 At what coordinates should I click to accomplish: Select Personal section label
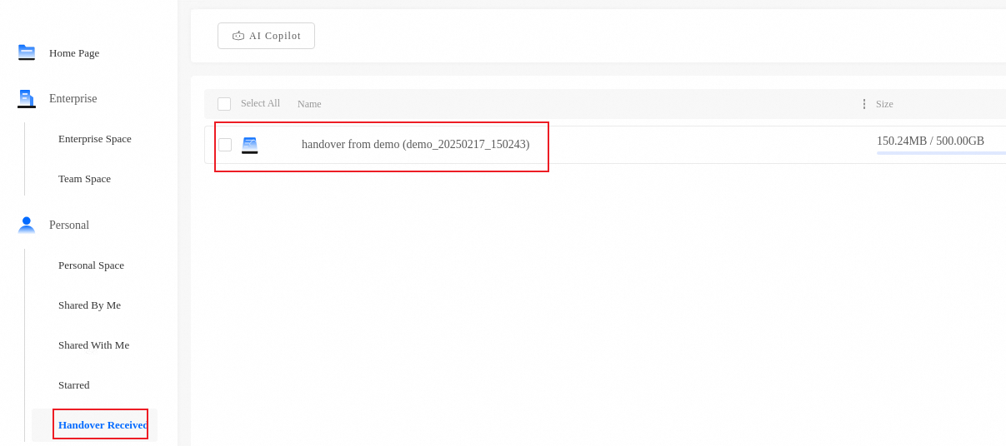point(69,225)
